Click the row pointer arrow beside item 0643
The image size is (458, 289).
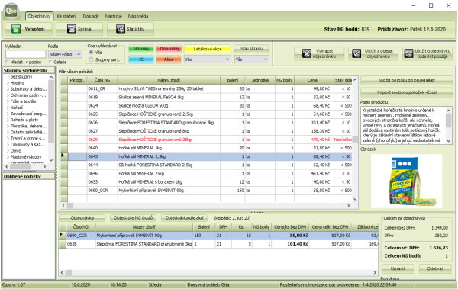[63, 156]
